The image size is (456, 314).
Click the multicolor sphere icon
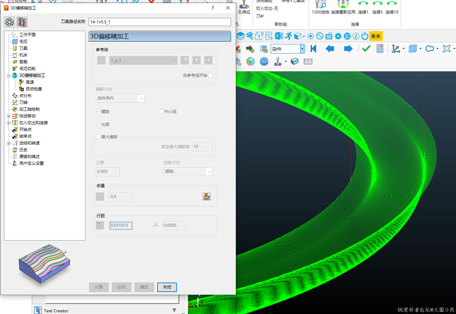click(250, 61)
